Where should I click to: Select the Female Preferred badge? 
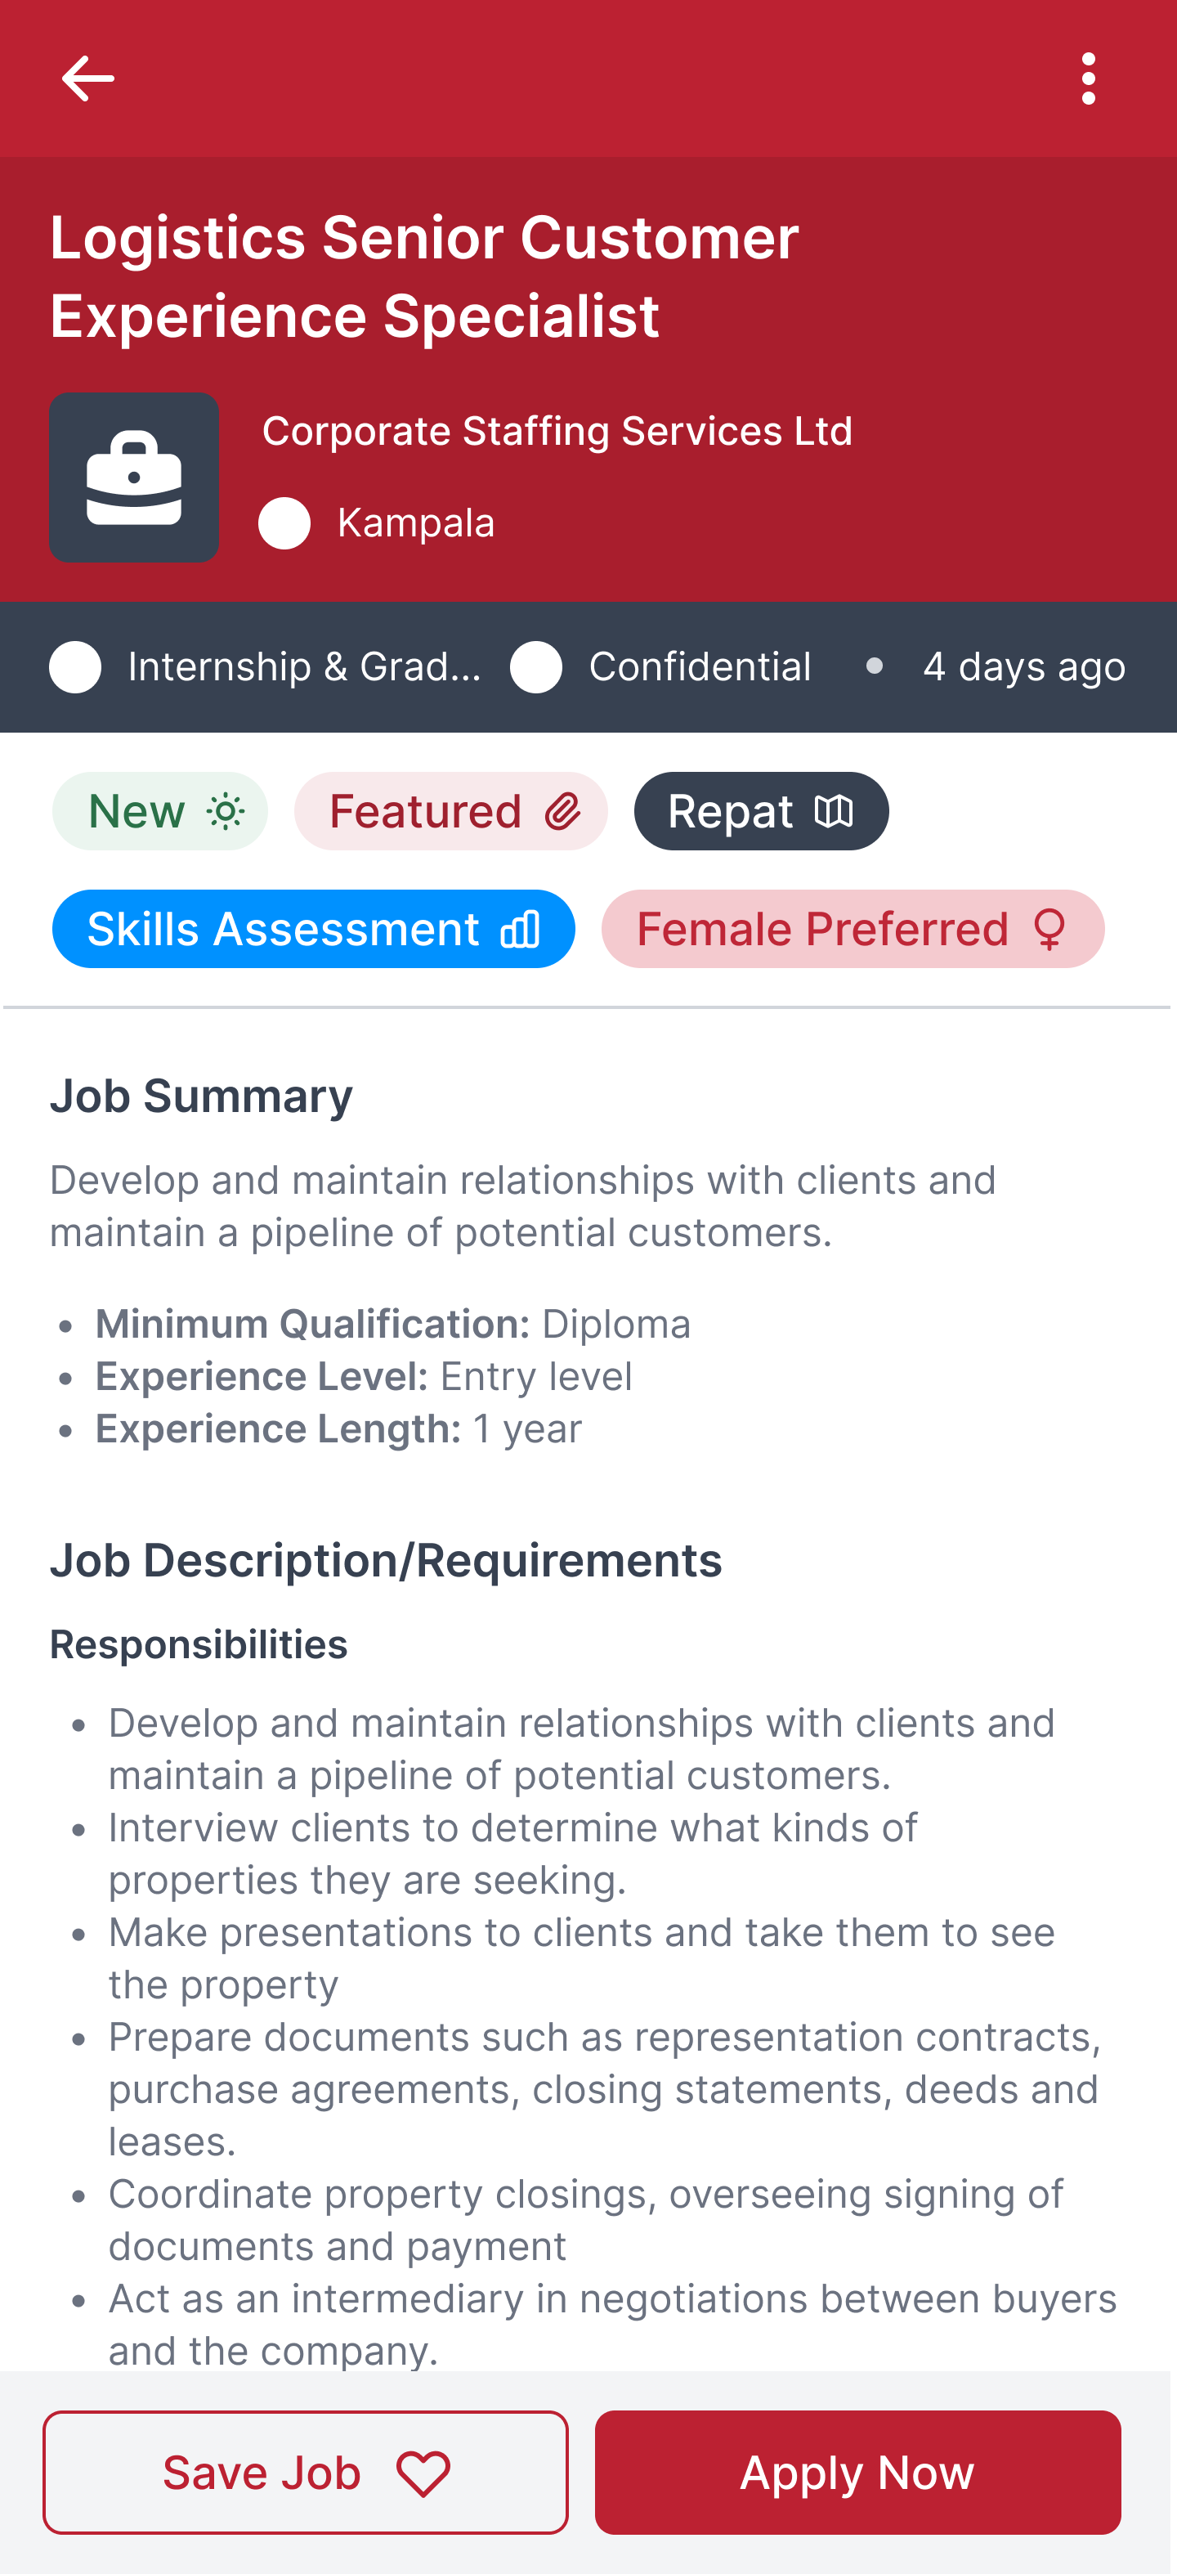(853, 930)
